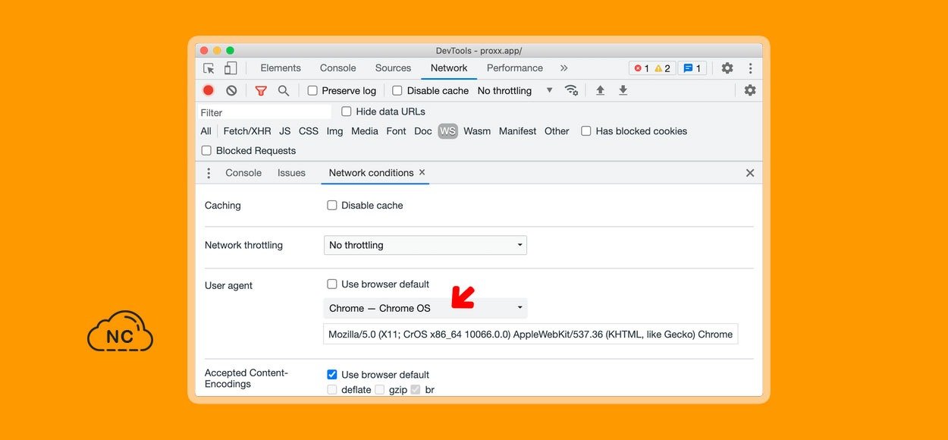Filter requests by Fetch/XHR
Viewport: 948px width, 440px height.
(x=247, y=131)
